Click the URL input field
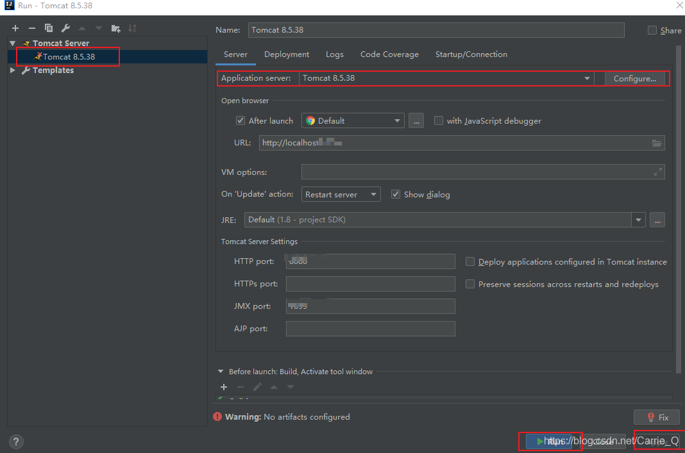 462,143
